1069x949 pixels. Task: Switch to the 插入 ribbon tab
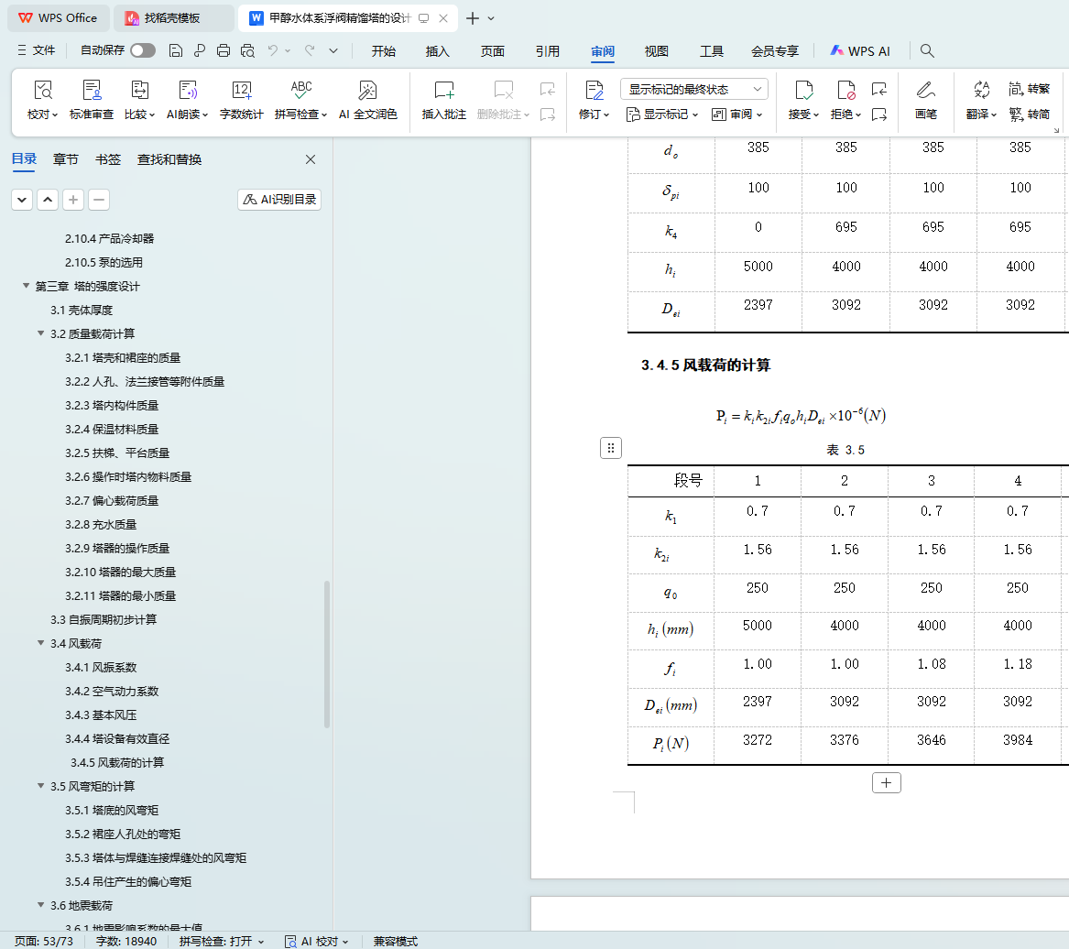(x=438, y=51)
